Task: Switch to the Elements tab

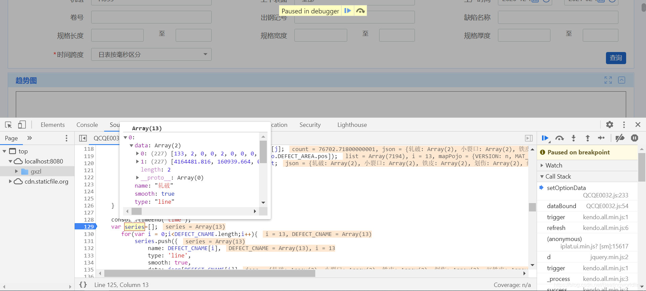Action: [x=52, y=125]
